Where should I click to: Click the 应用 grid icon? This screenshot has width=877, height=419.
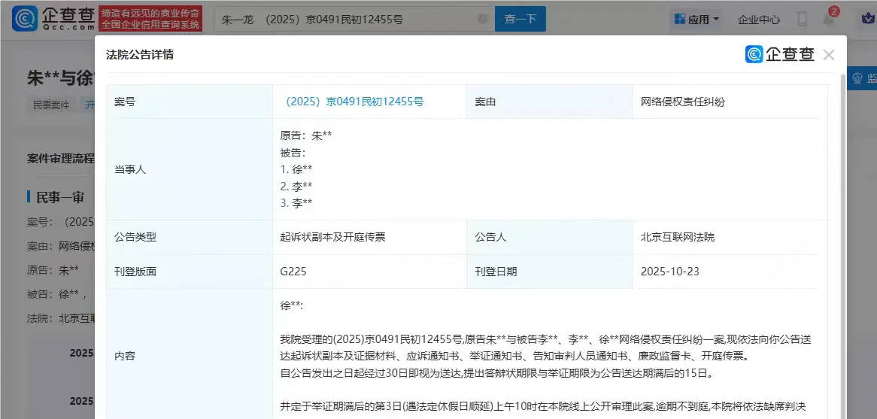[679, 20]
